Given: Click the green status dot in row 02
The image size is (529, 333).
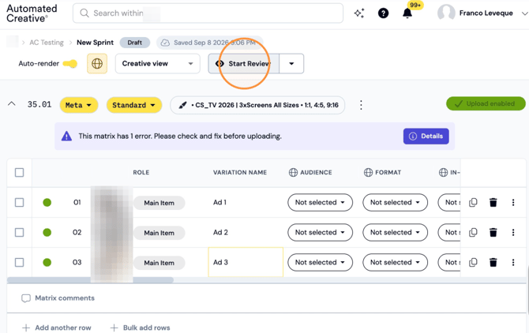Looking at the screenshot, I should point(47,232).
